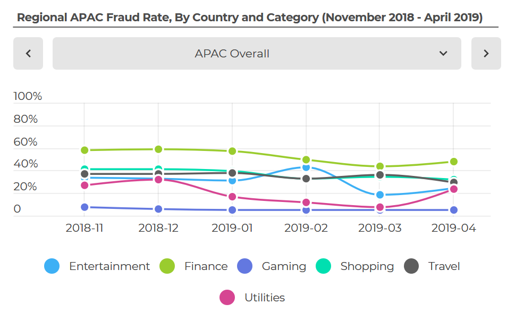507x312 pixels.
Task: Click the Shopping legend color circle
Action: tap(324, 266)
